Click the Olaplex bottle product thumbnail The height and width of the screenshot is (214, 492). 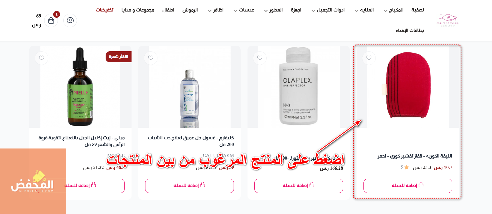[299, 87]
